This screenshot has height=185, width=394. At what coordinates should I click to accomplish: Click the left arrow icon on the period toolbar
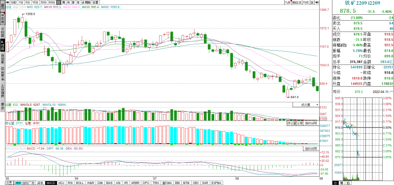[8, 2]
